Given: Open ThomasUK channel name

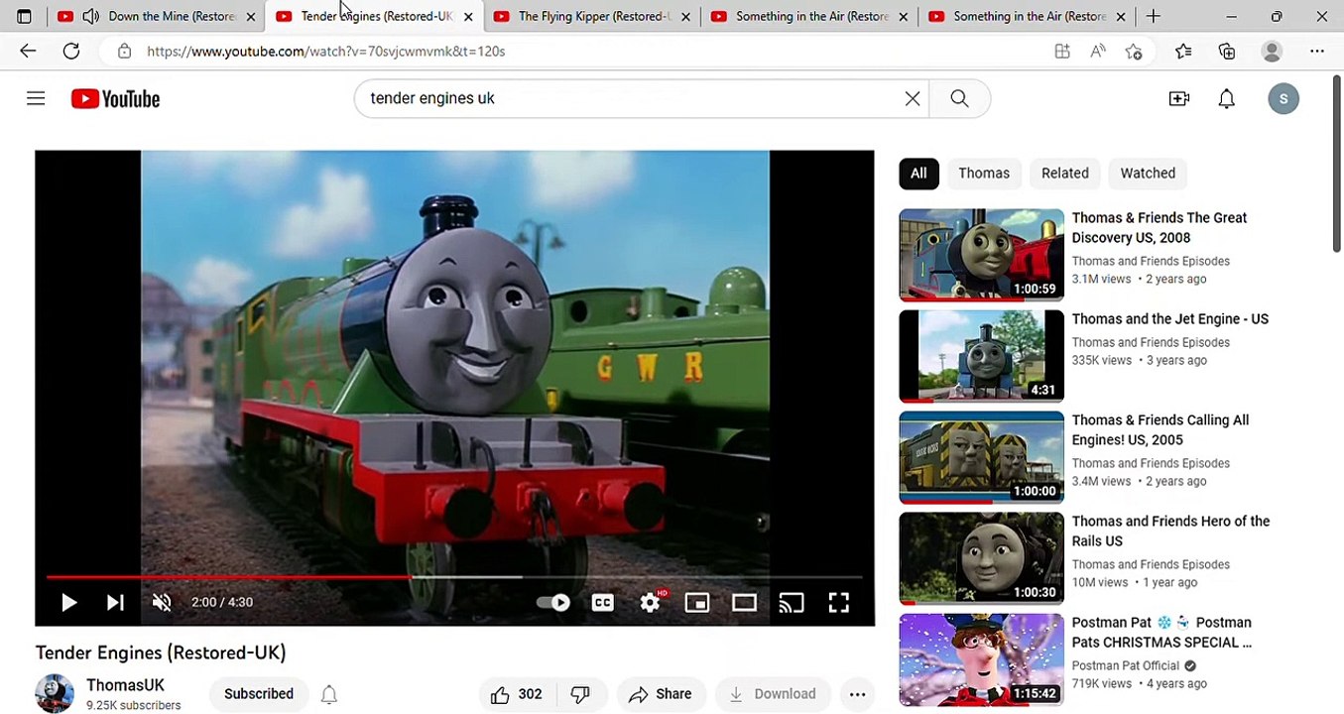Looking at the screenshot, I should click(x=125, y=685).
